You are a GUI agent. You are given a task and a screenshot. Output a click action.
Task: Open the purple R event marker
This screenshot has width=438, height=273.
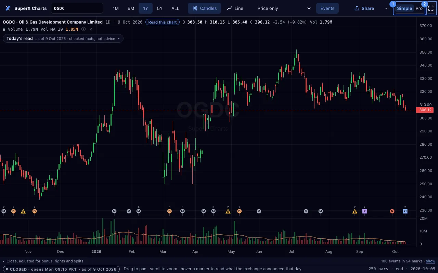[x=364, y=211]
